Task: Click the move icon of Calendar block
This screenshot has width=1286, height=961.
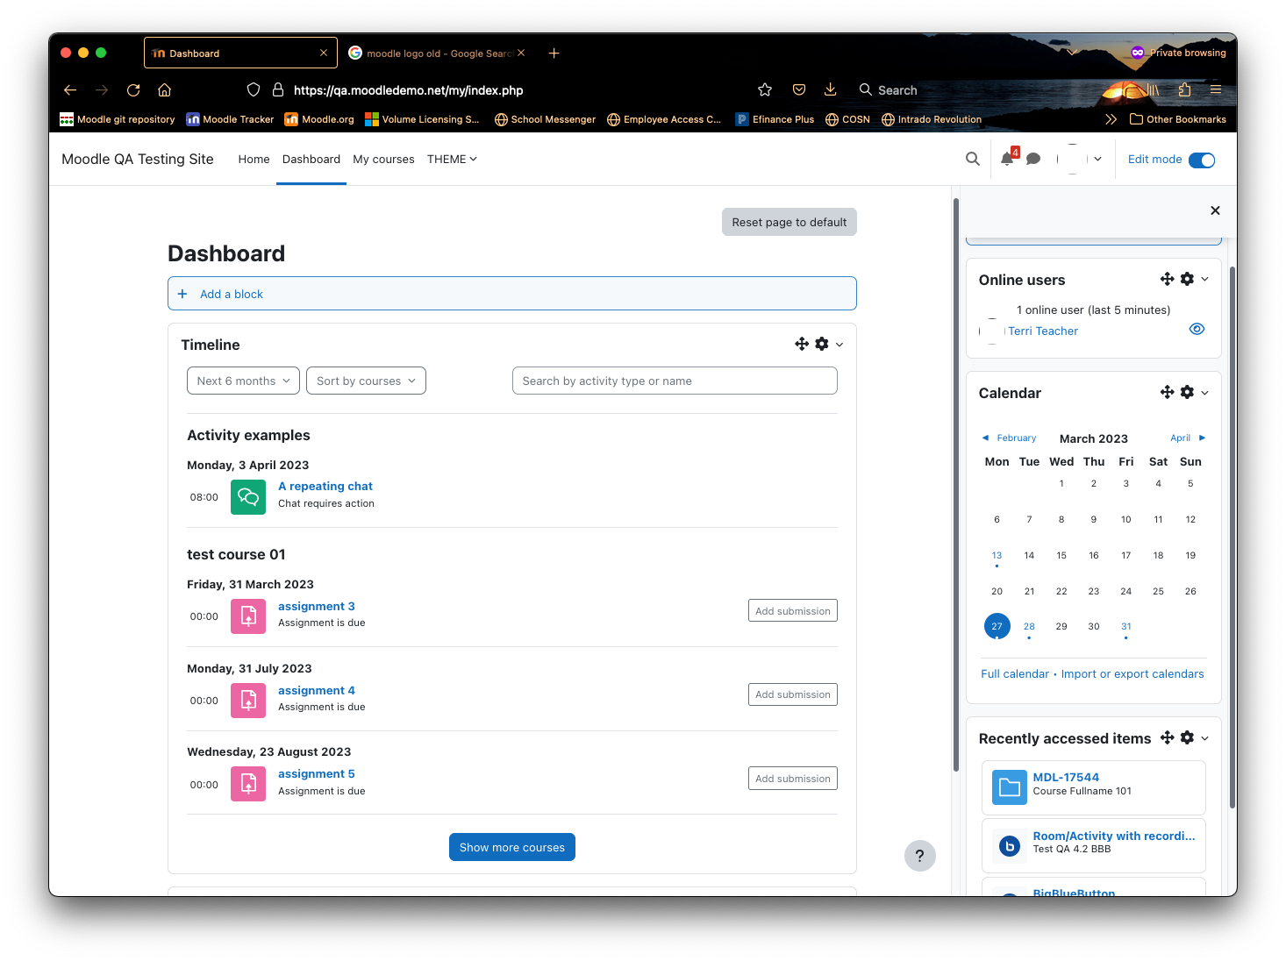Action: 1167,392
